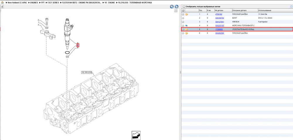Open F2CFE614H B072 engine breadcrumb
This screenshot has width=293, height=140.
click(82, 3)
